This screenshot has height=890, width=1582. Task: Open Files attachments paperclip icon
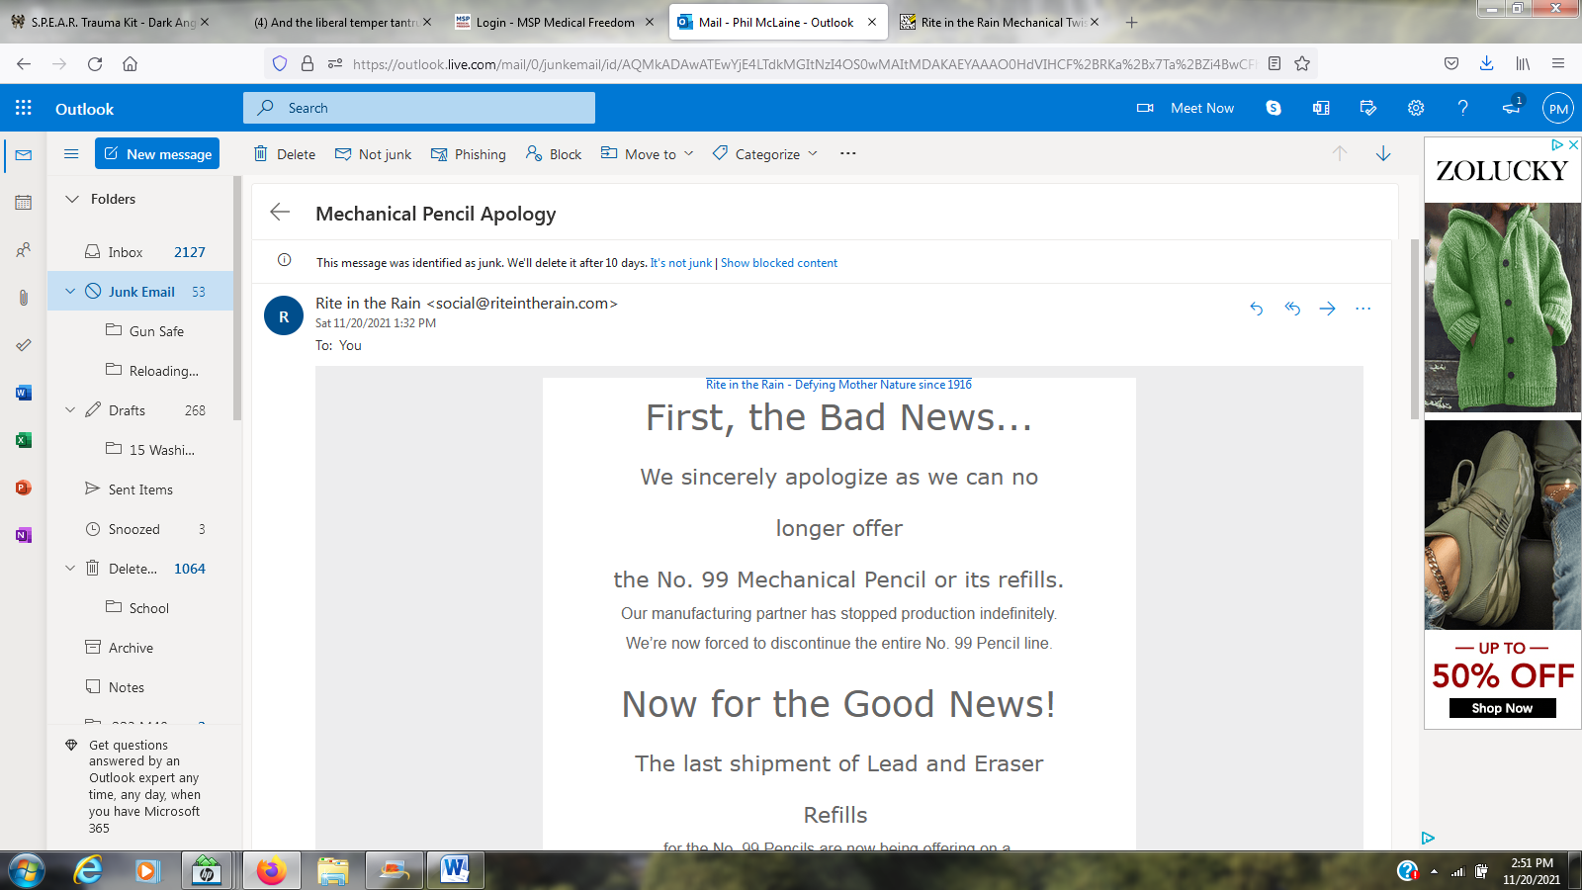coord(24,298)
